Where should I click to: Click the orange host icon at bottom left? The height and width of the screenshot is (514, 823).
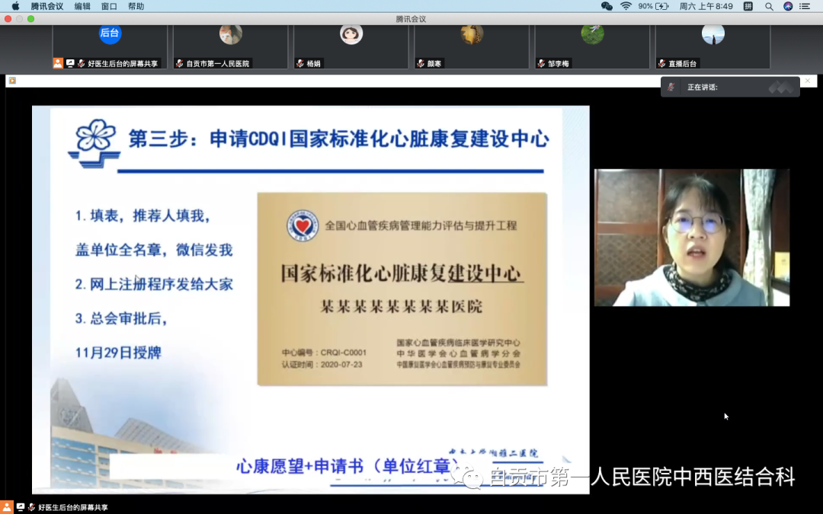(x=7, y=507)
